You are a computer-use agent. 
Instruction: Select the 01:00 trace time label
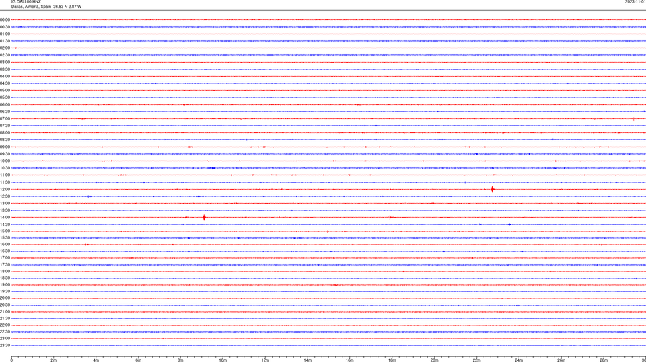click(5, 34)
